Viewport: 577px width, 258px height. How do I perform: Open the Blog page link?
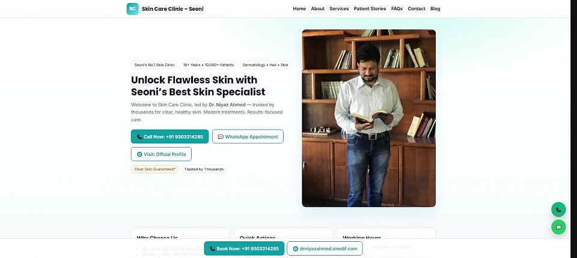coord(435,9)
